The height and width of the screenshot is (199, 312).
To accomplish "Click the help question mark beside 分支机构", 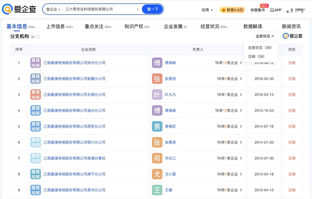I will pos(38,37).
